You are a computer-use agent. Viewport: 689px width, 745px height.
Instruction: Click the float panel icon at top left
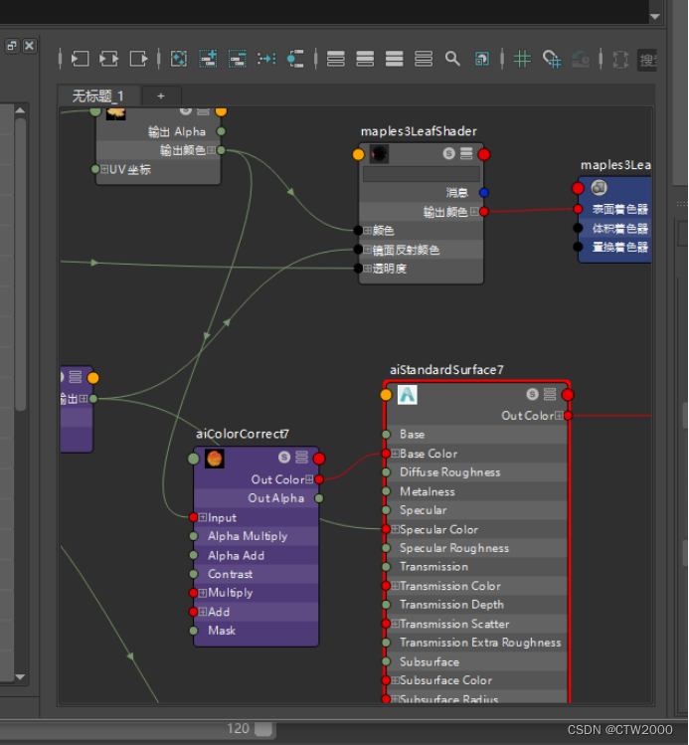click(x=11, y=46)
